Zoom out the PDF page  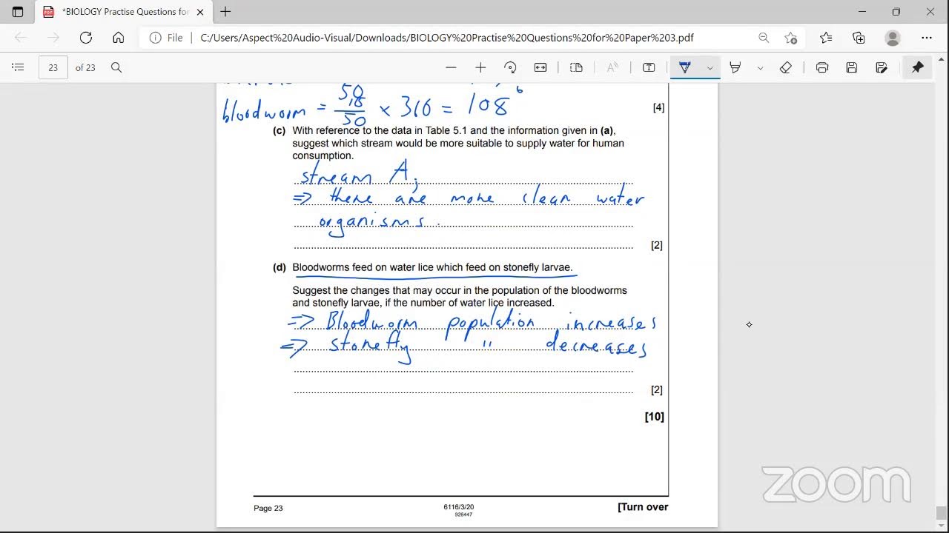click(x=451, y=67)
